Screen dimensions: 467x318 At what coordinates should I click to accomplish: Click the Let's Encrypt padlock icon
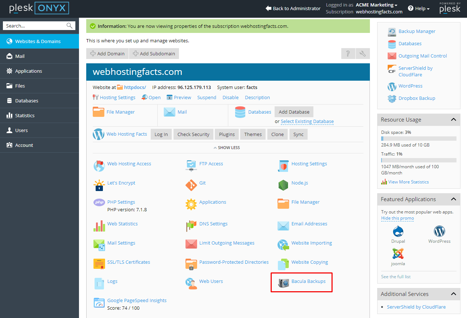(x=99, y=185)
